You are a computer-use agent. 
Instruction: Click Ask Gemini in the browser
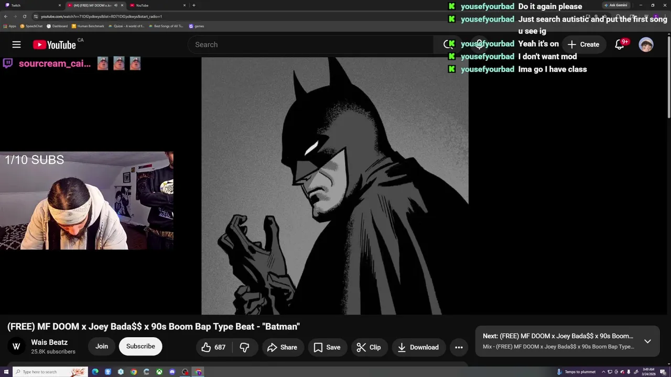tap(615, 5)
